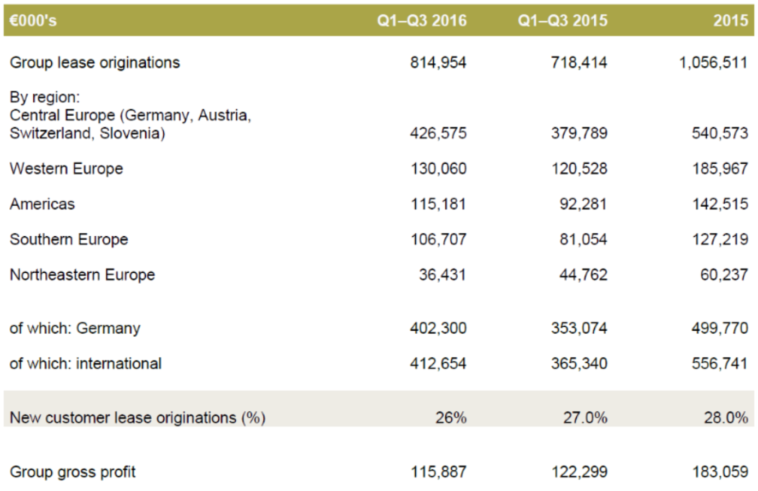This screenshot has height=491, width=758.
Task: Click the €000's header label
Action: (33, 21)
